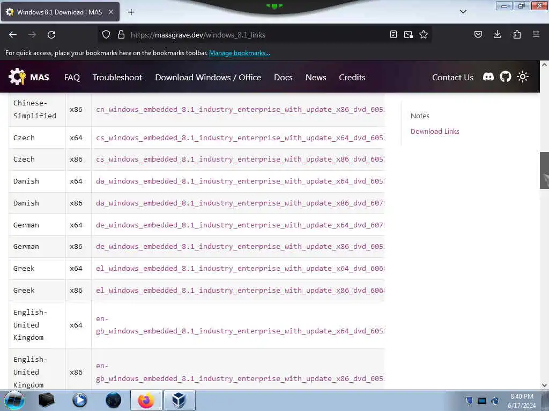Download English-United Kingdom x64 ISO link
This screenshot has width=549, height=411.
pos(240,325)
